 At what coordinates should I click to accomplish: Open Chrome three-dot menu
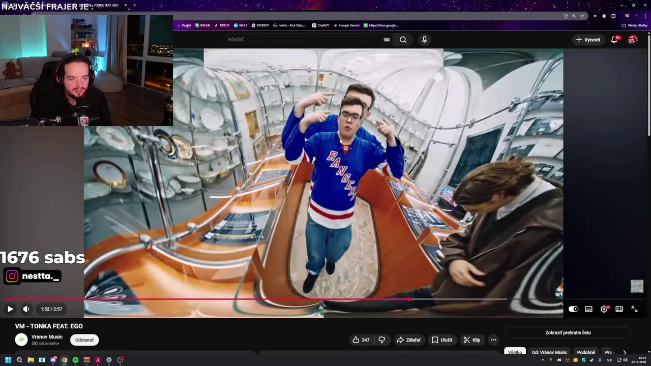(645, 16)
